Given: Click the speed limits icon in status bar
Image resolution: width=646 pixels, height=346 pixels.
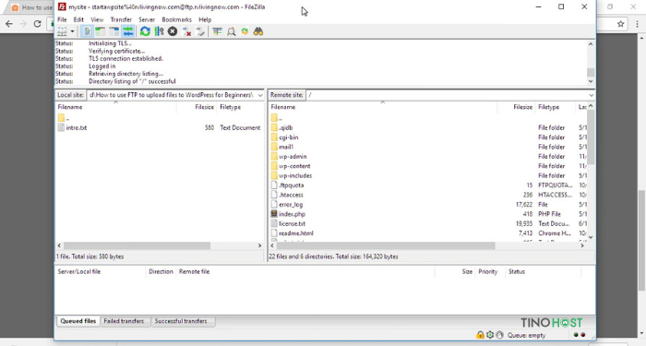Looking at the screenshot, I should point(499,335).
